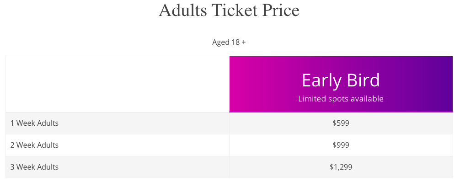Click the word "Early" in the banner
Screen dimensions: 460x187
click(319, 80)
